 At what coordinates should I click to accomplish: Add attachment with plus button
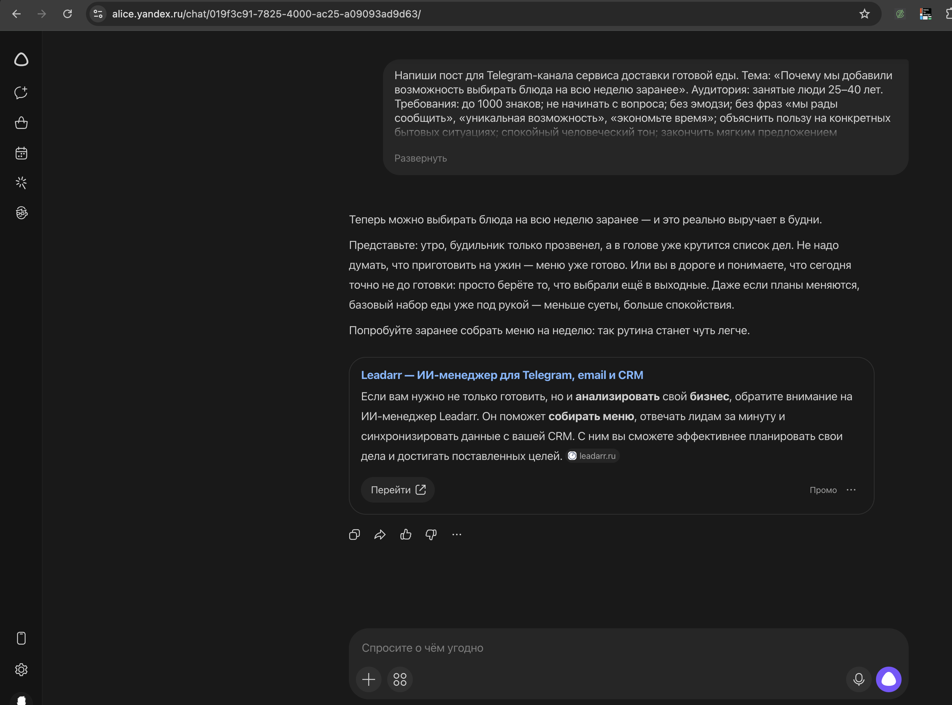(369, 679)
